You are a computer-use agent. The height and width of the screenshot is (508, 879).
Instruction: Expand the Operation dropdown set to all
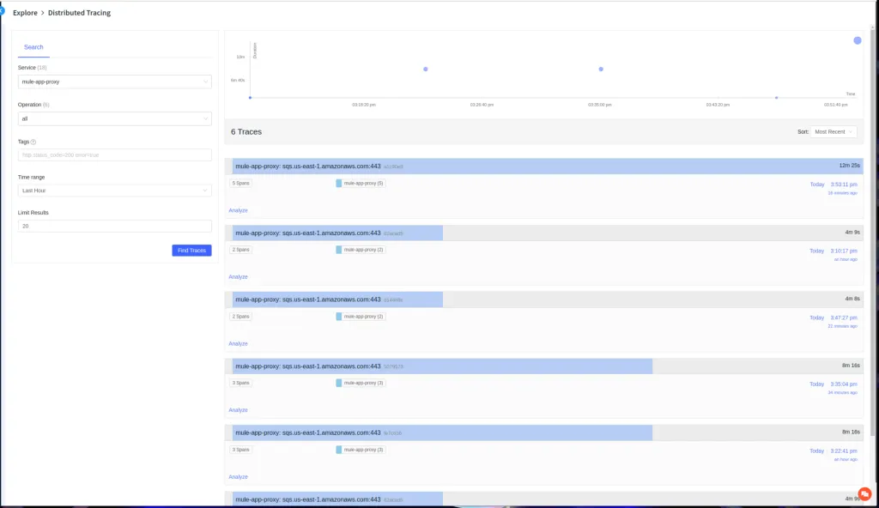(114, 118)
